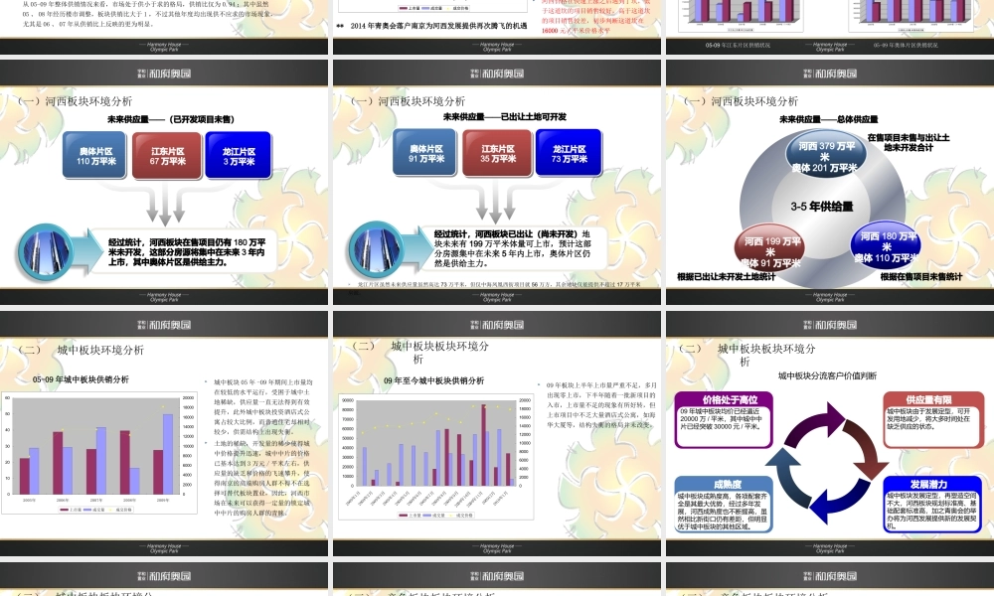Click the gray down arrows under 67万平米 box
The height and width of the screenshot is (596, 994).
click(165, 206)
